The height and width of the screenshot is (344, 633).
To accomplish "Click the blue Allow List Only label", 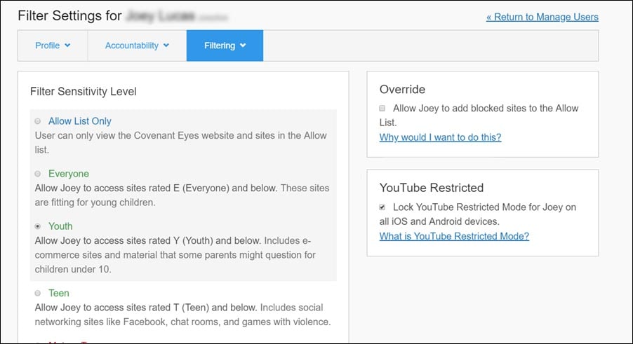I will pyautogui.click(x=79, y=121).
